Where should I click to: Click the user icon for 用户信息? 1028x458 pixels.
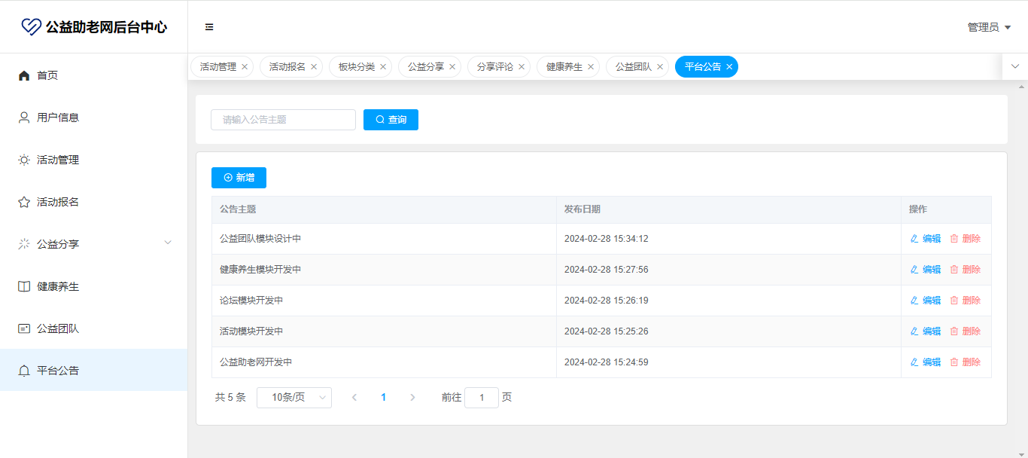pos(24,118)
